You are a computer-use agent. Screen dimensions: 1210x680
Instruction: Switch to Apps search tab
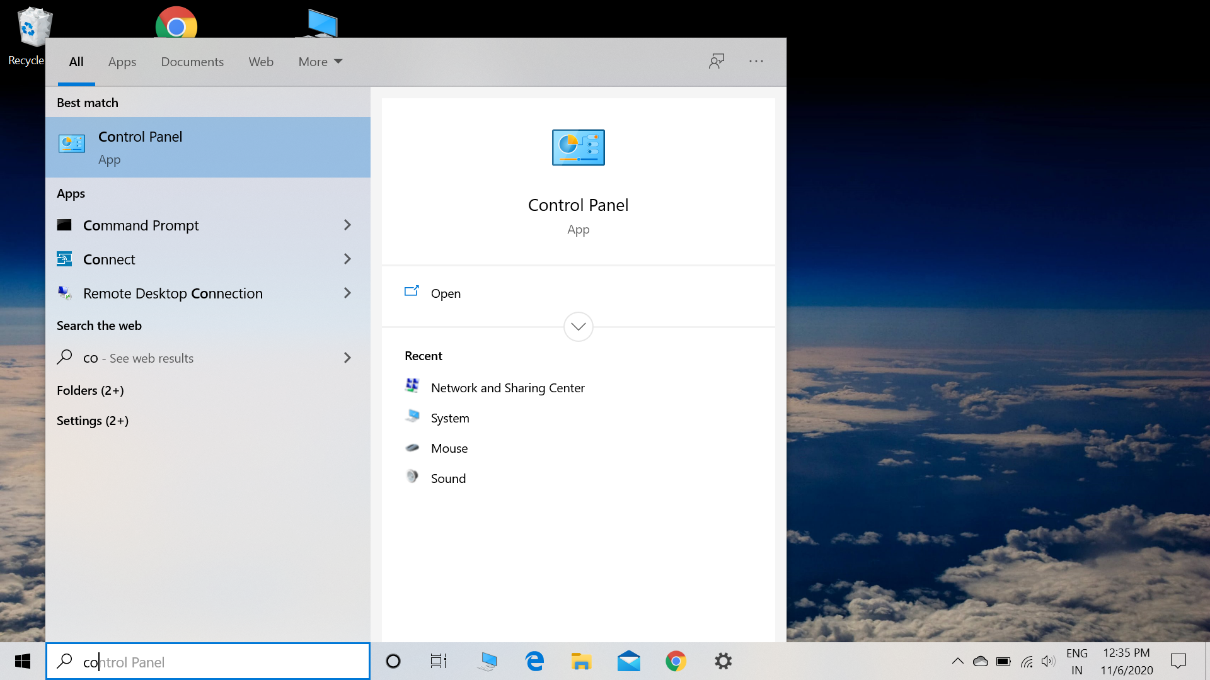122,62
